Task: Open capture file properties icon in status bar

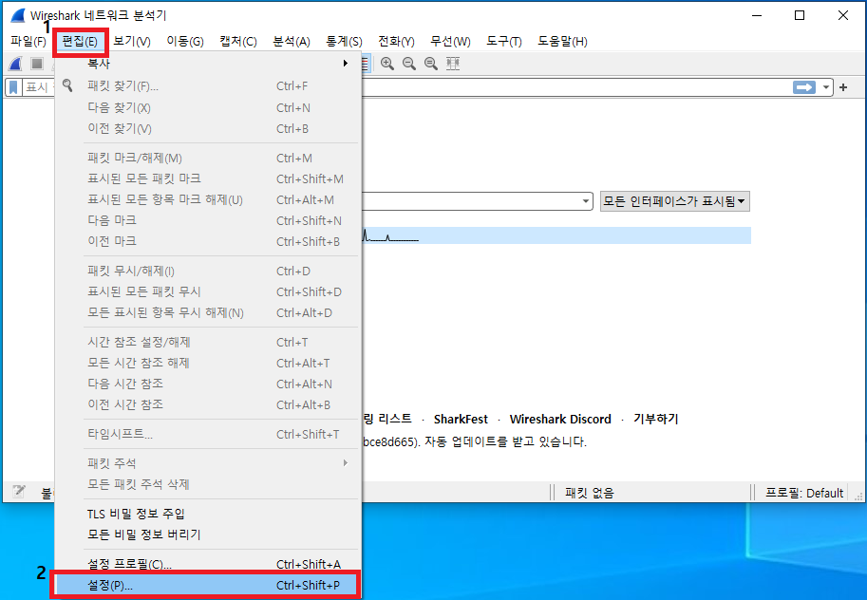Action: [19, 492]
